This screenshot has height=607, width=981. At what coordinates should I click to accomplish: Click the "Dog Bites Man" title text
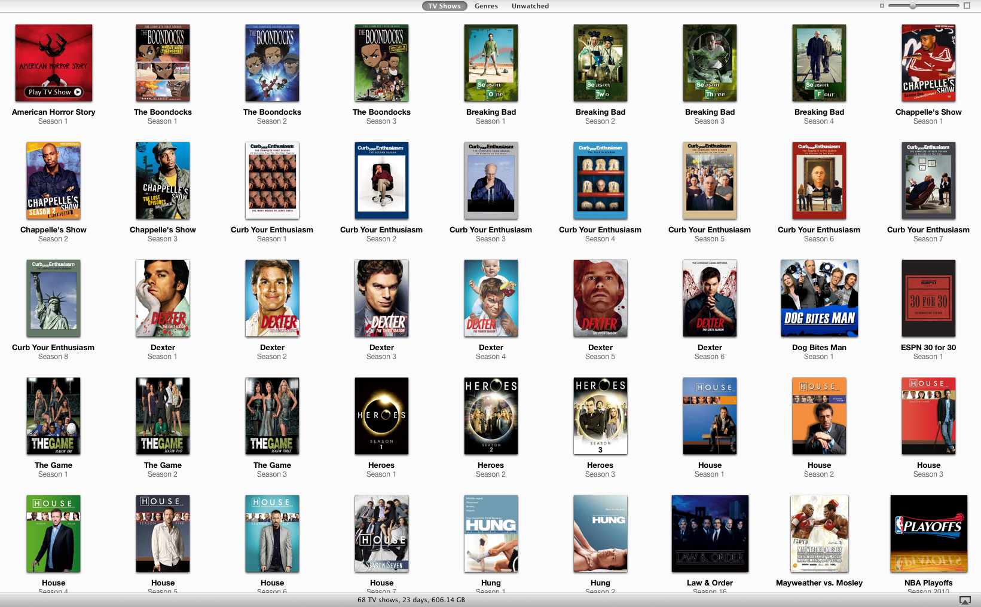coord(819,347)
